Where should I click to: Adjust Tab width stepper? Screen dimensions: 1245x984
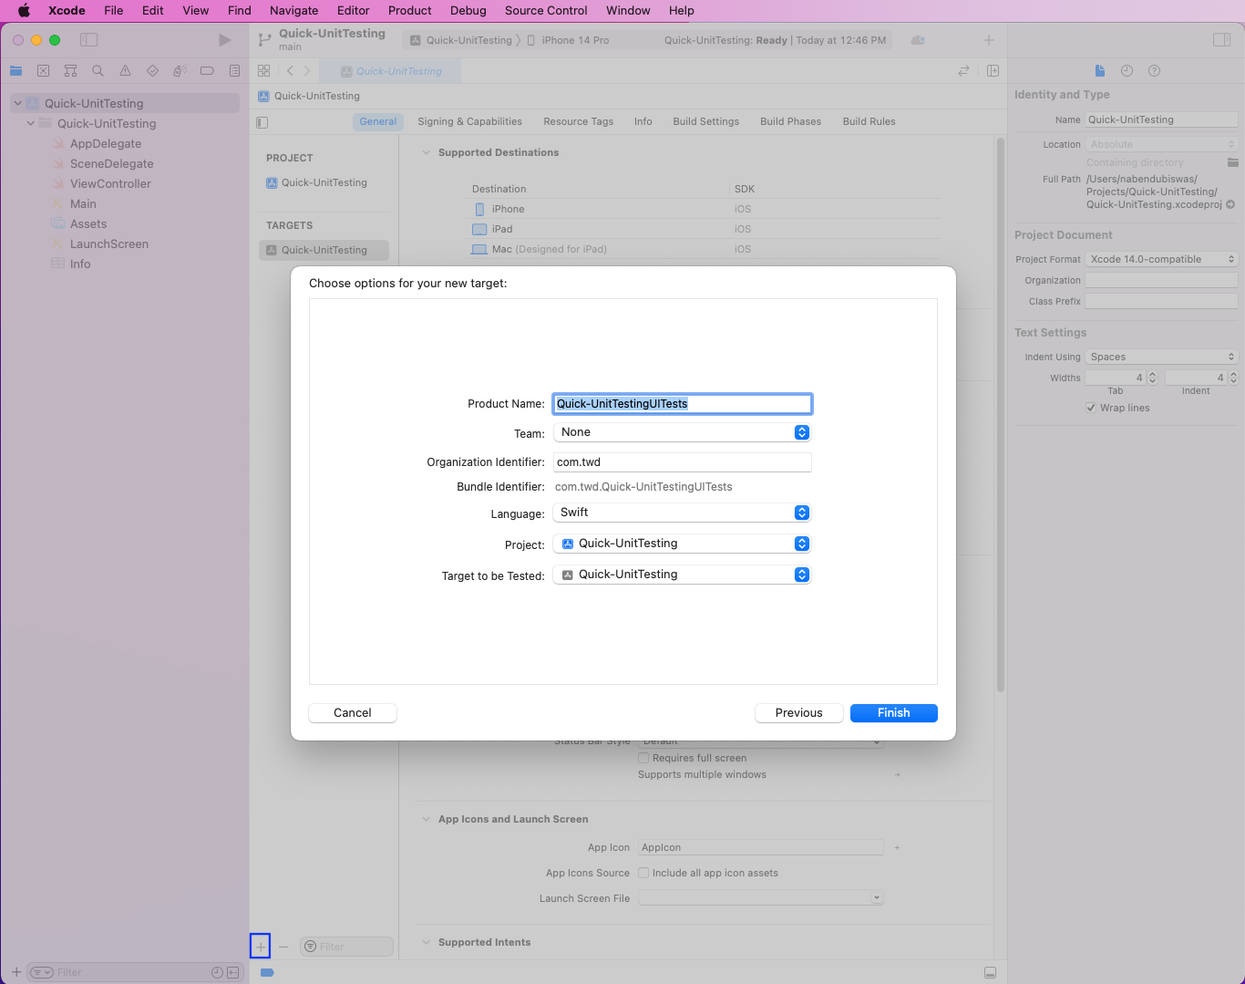[1152, 378]
